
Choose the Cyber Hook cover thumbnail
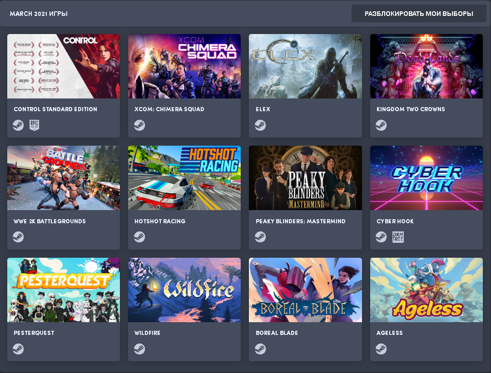tap(427, 178)
